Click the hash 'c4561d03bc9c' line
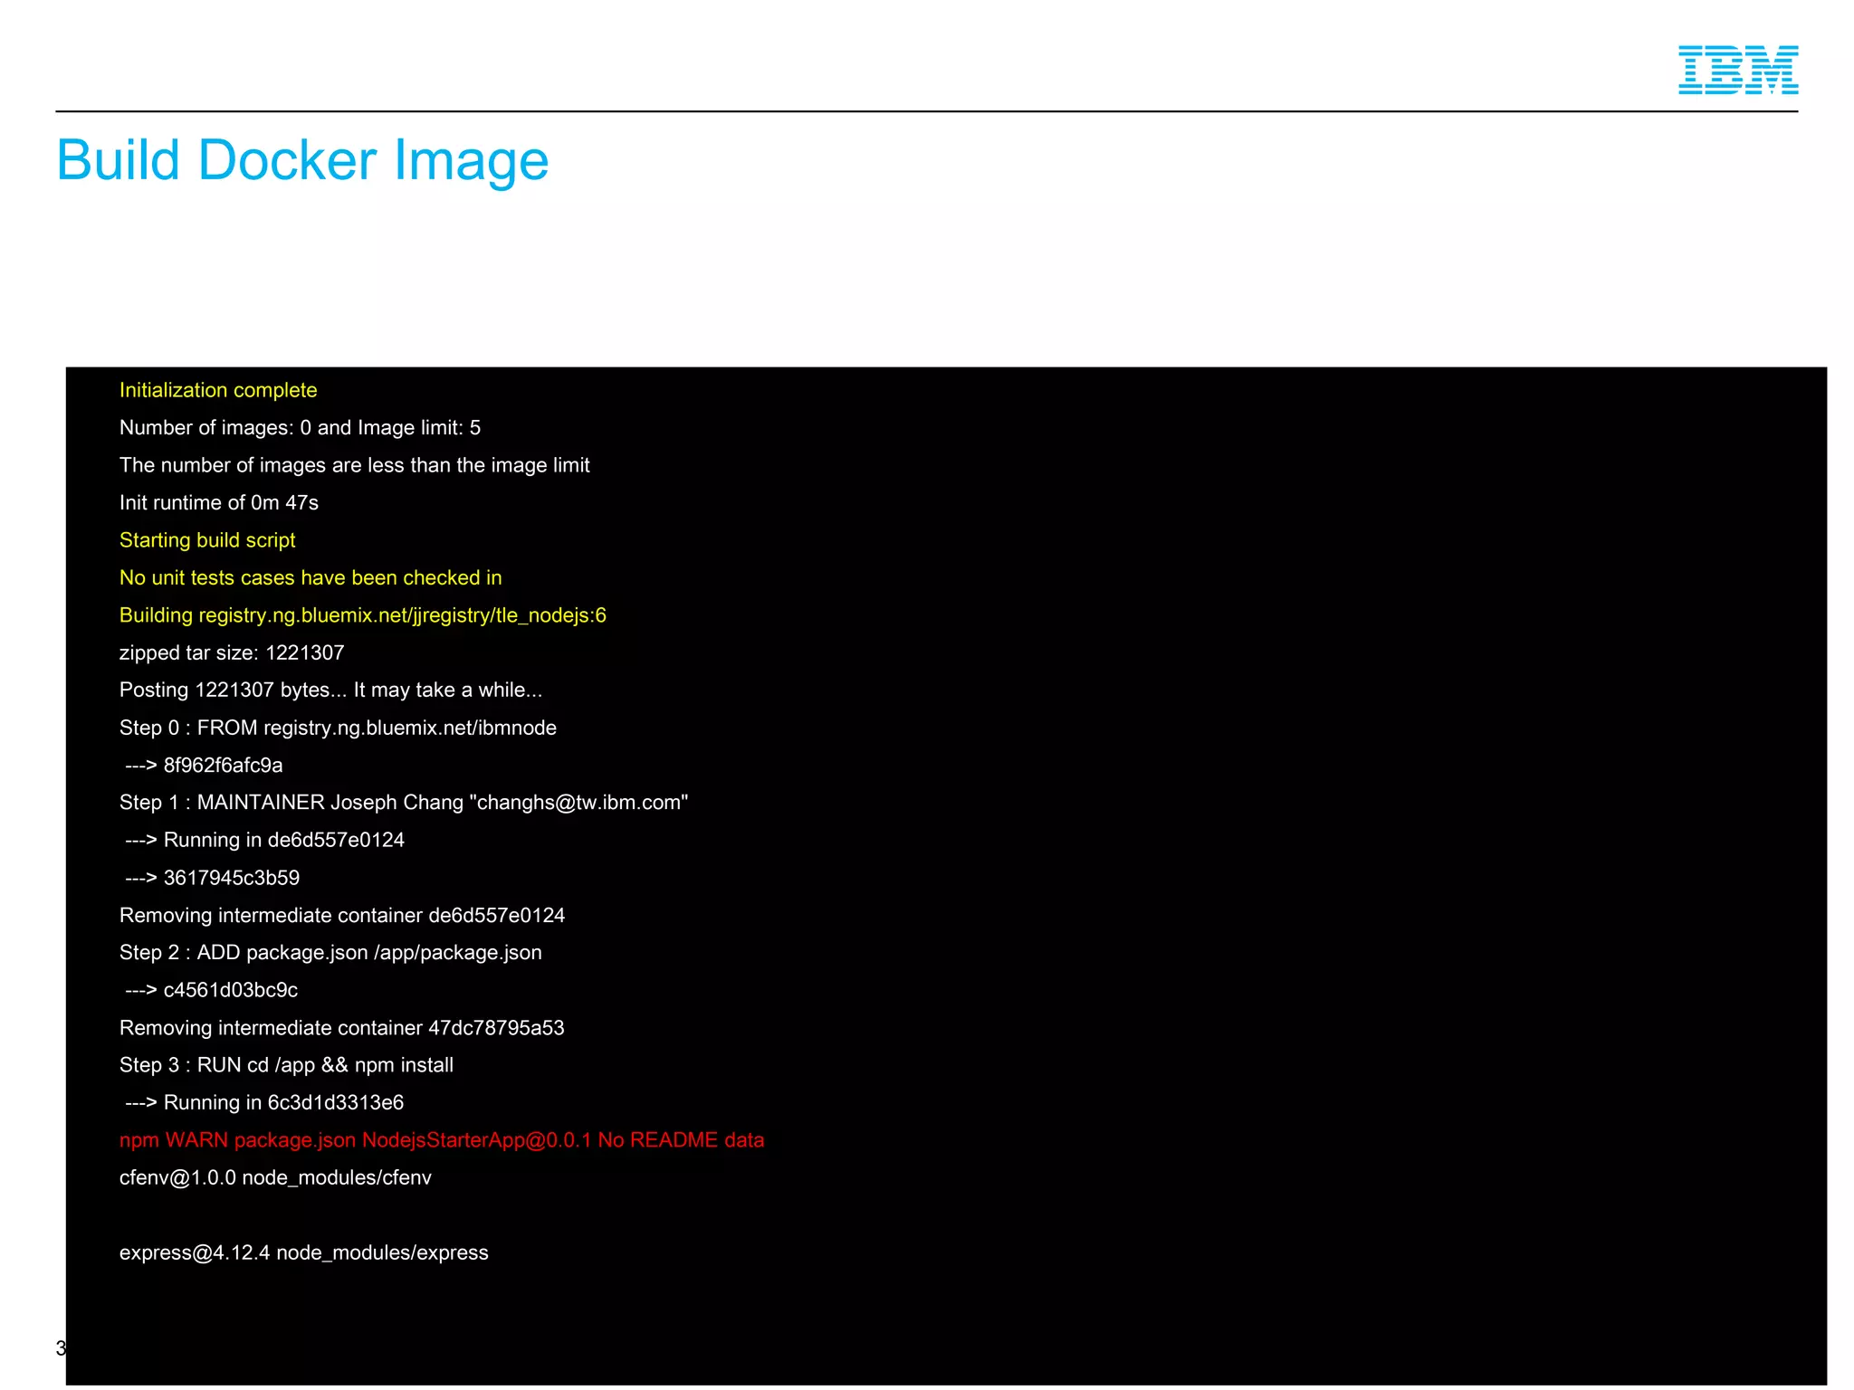Image resolution: width=1854 pixels, height=1390 pixels. coord(211,990)
